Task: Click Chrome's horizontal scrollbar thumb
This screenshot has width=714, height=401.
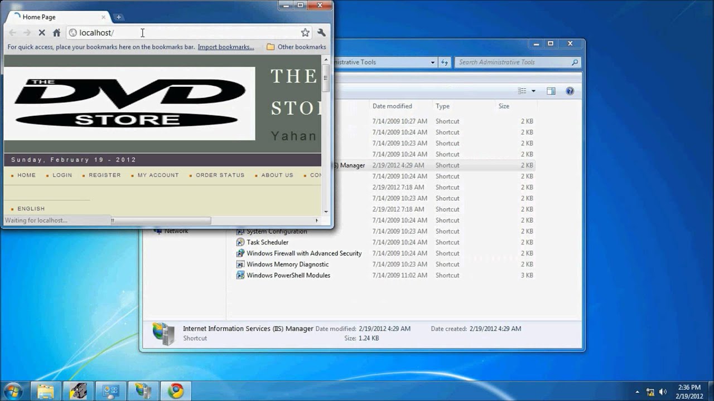Action: point(161,221)
